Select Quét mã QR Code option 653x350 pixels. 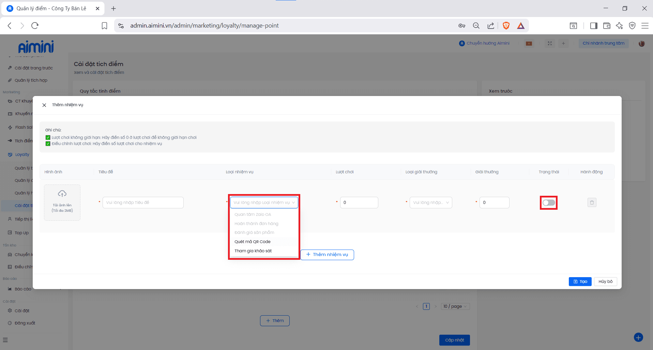(253, 242)
